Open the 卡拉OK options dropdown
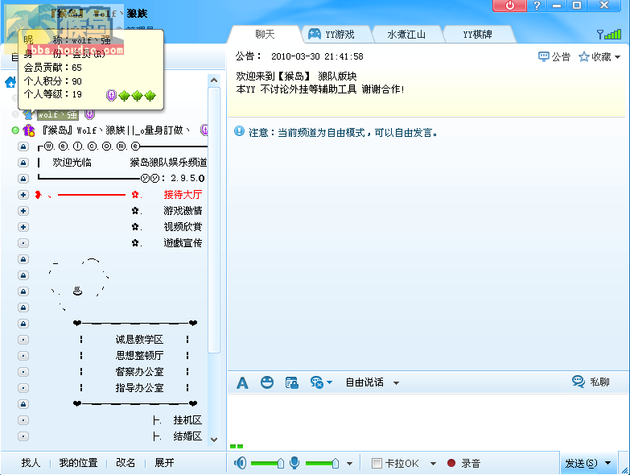The width and height of the screenshot is (630, 475). [x=433, y=464]
